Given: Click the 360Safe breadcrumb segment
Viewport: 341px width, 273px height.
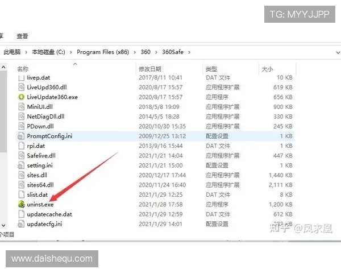Looking at the screenshot, I should (x=173, y=52).
